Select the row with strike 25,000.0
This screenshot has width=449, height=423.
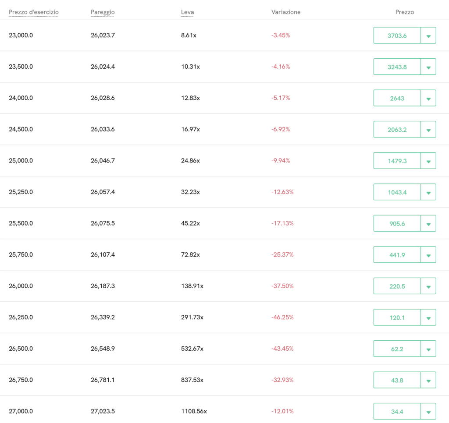coord(224,161)
